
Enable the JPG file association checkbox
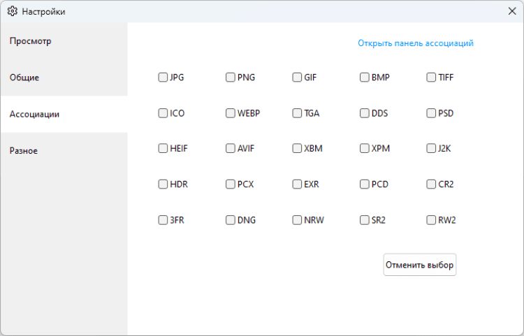point(163,78)
